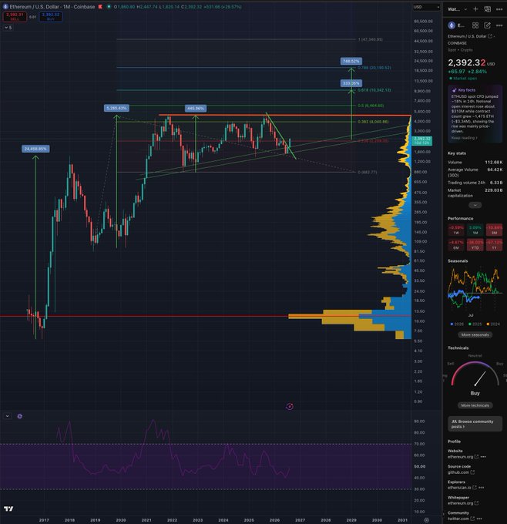
Task: Click the More technicals button
Action: [475, 405]
